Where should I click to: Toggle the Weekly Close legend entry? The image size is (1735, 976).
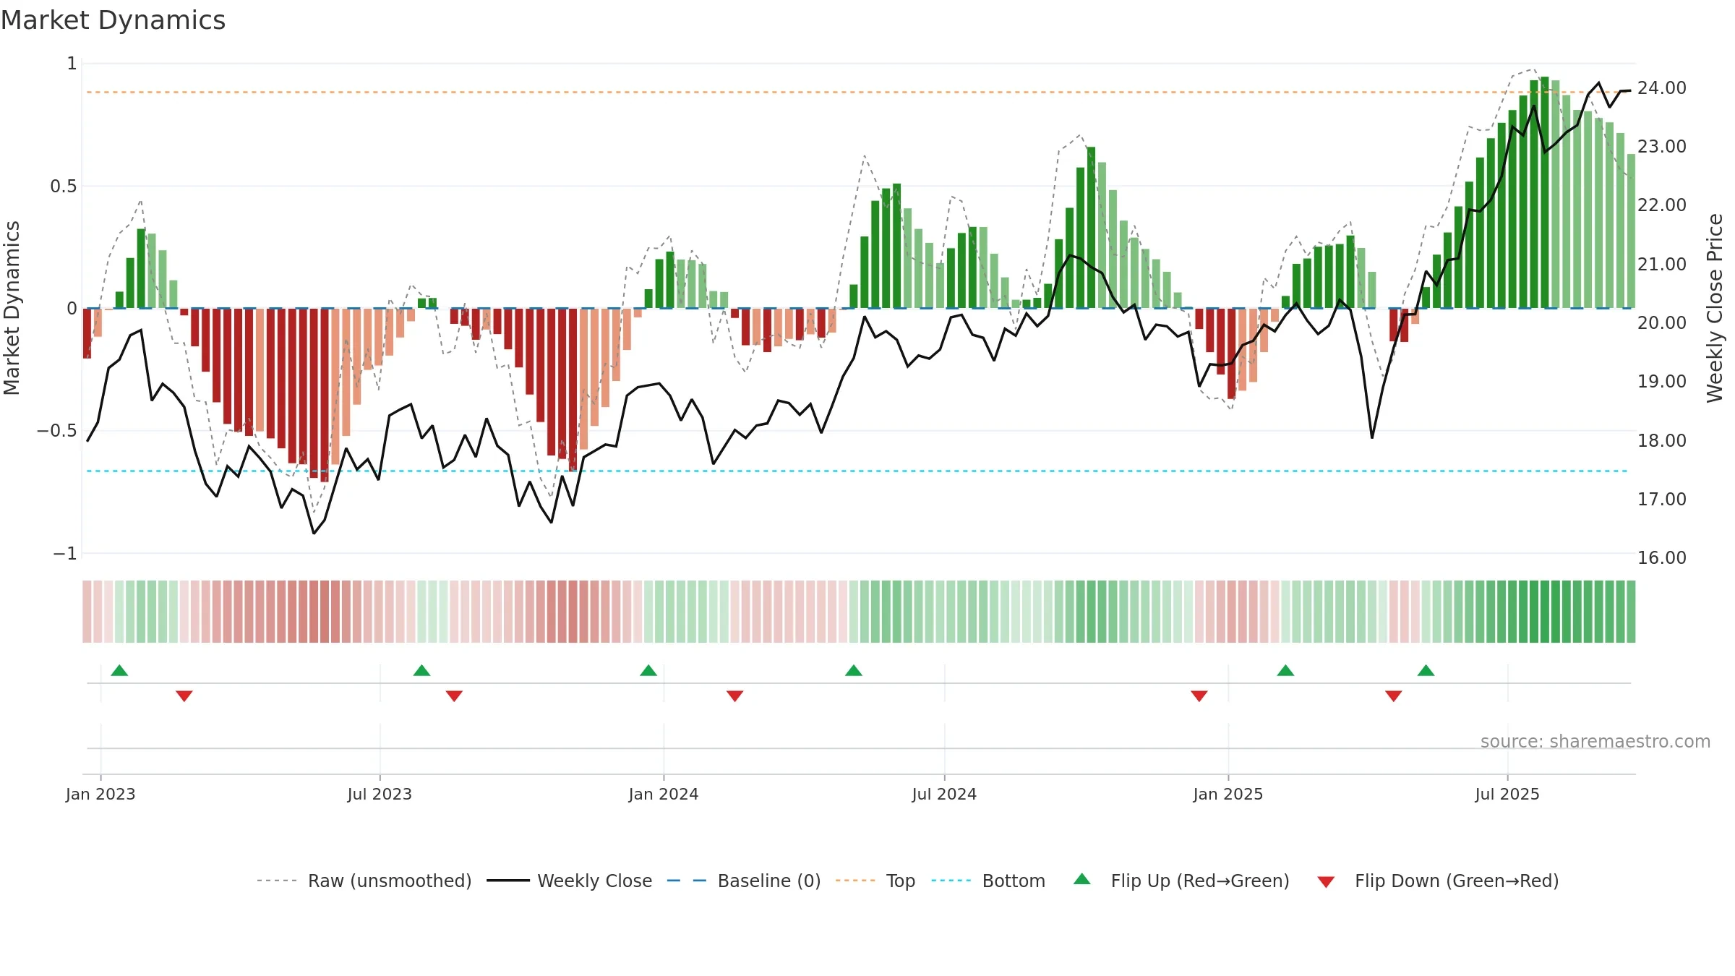click(x=570, y=881)
